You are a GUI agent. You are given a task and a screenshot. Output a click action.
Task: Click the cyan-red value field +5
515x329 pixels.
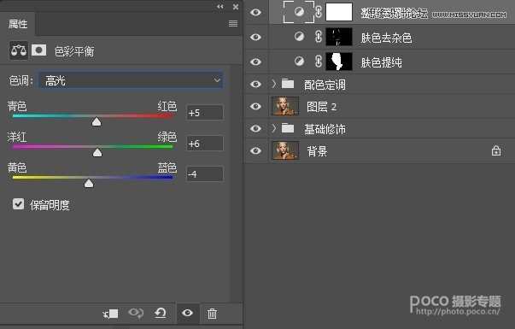pyautogui.click(x=205, y=113)
